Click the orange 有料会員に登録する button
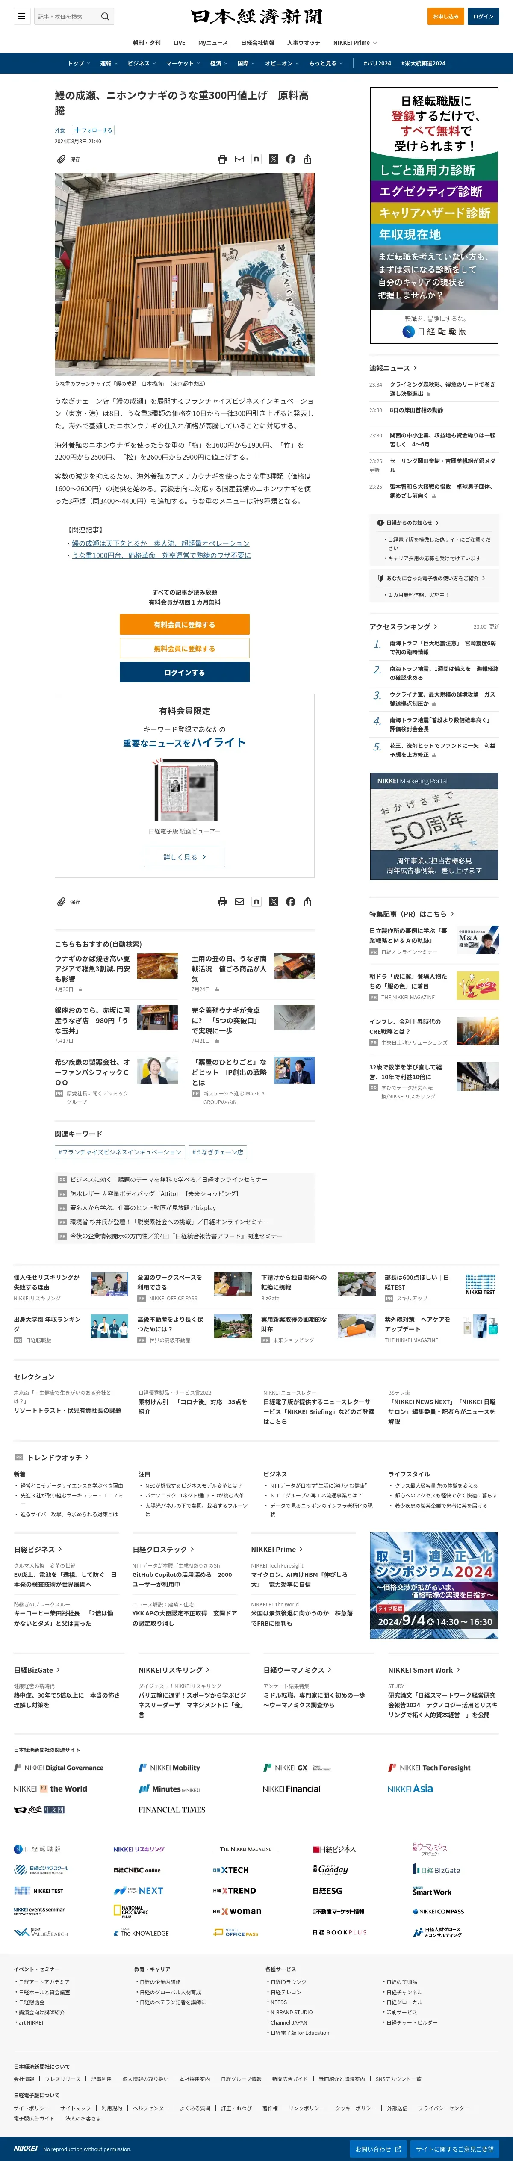Image resolution: width=513 pixels, height=2161 pixels. pyautogui.click(x=184, y=624)
